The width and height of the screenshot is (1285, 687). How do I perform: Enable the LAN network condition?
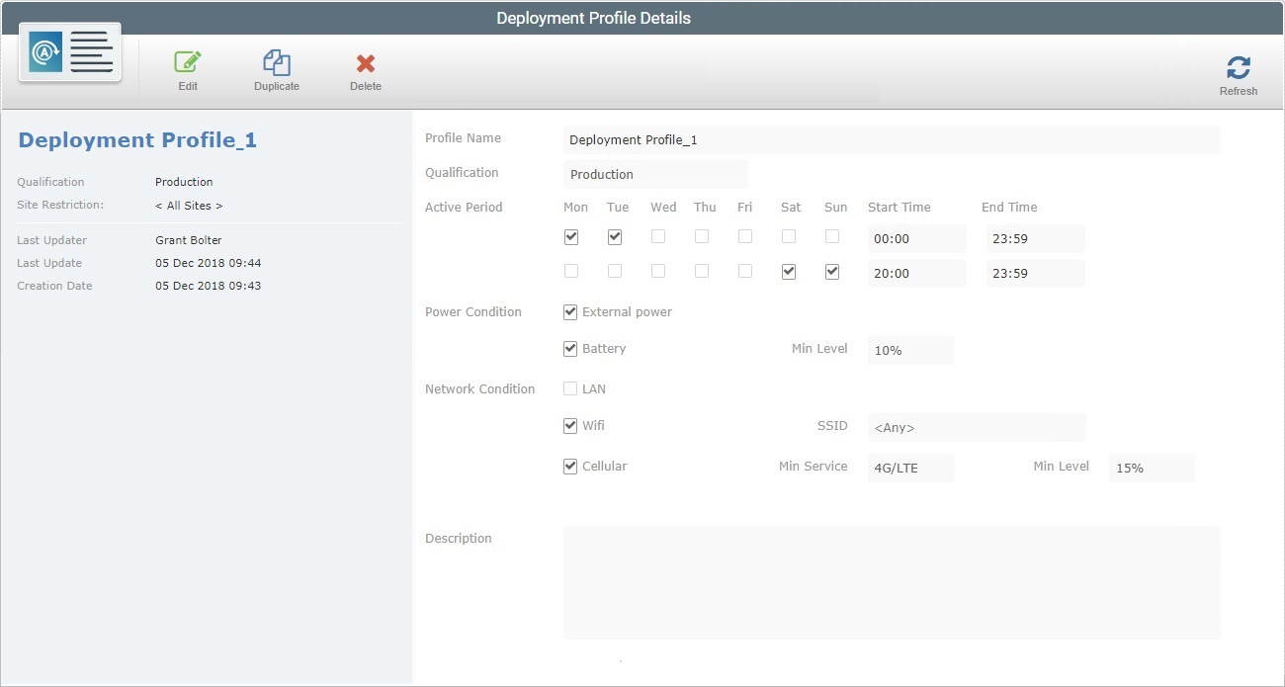coord(570,388)
